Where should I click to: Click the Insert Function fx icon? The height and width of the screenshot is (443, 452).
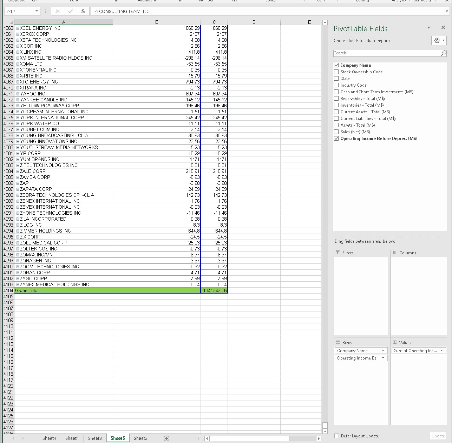click(83, 11)
